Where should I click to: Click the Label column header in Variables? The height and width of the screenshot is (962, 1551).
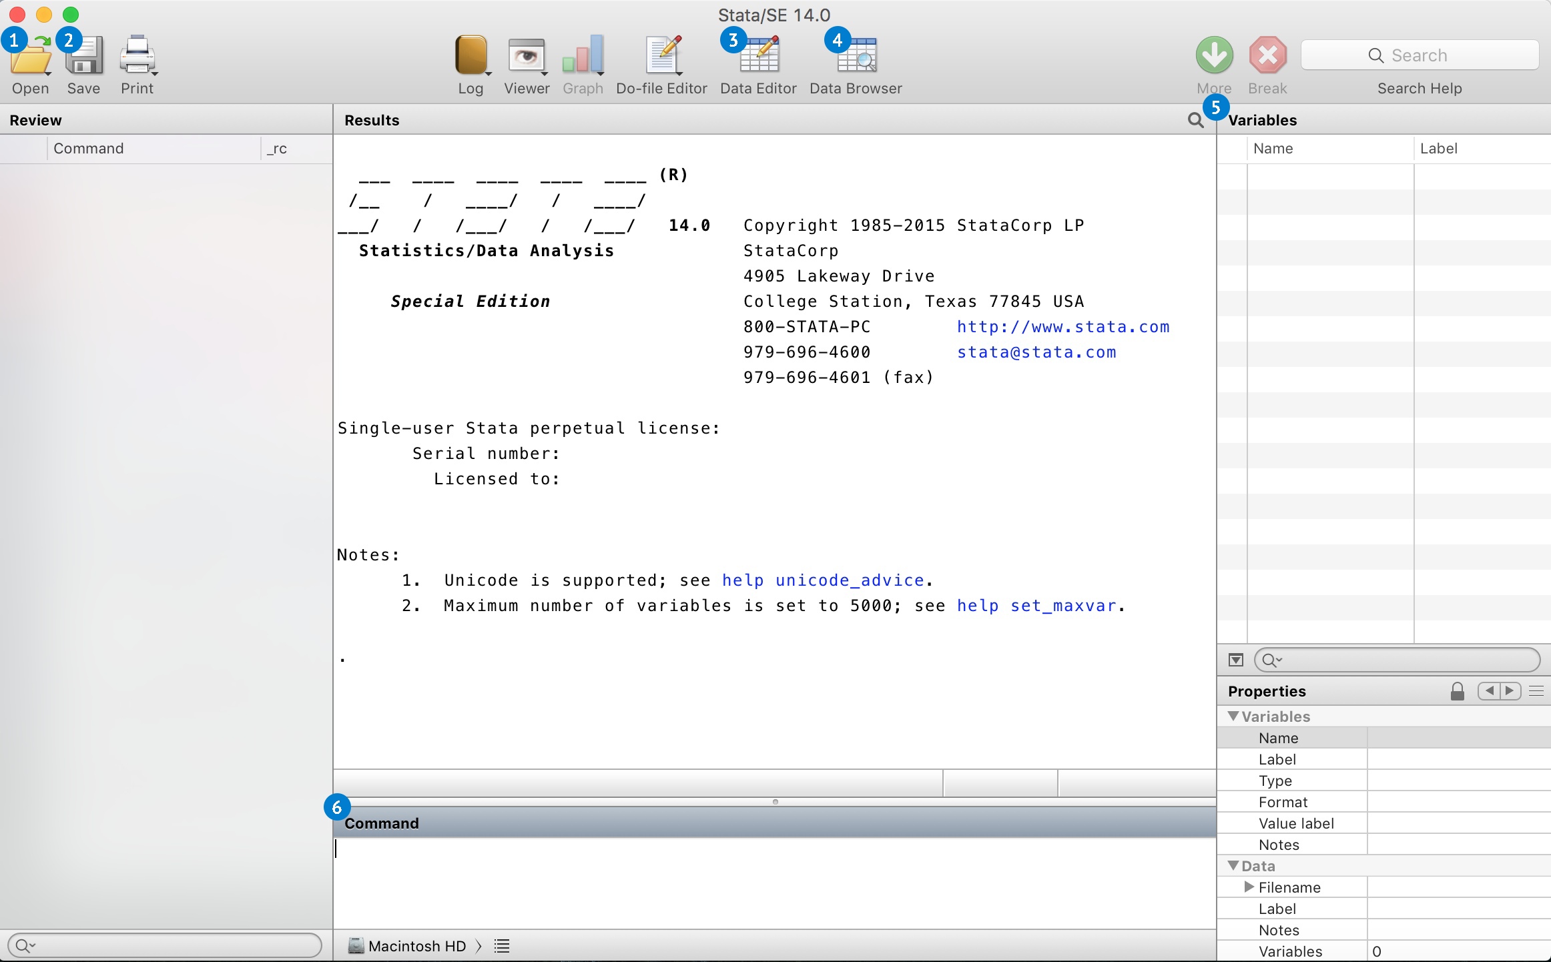(1482, 148)
